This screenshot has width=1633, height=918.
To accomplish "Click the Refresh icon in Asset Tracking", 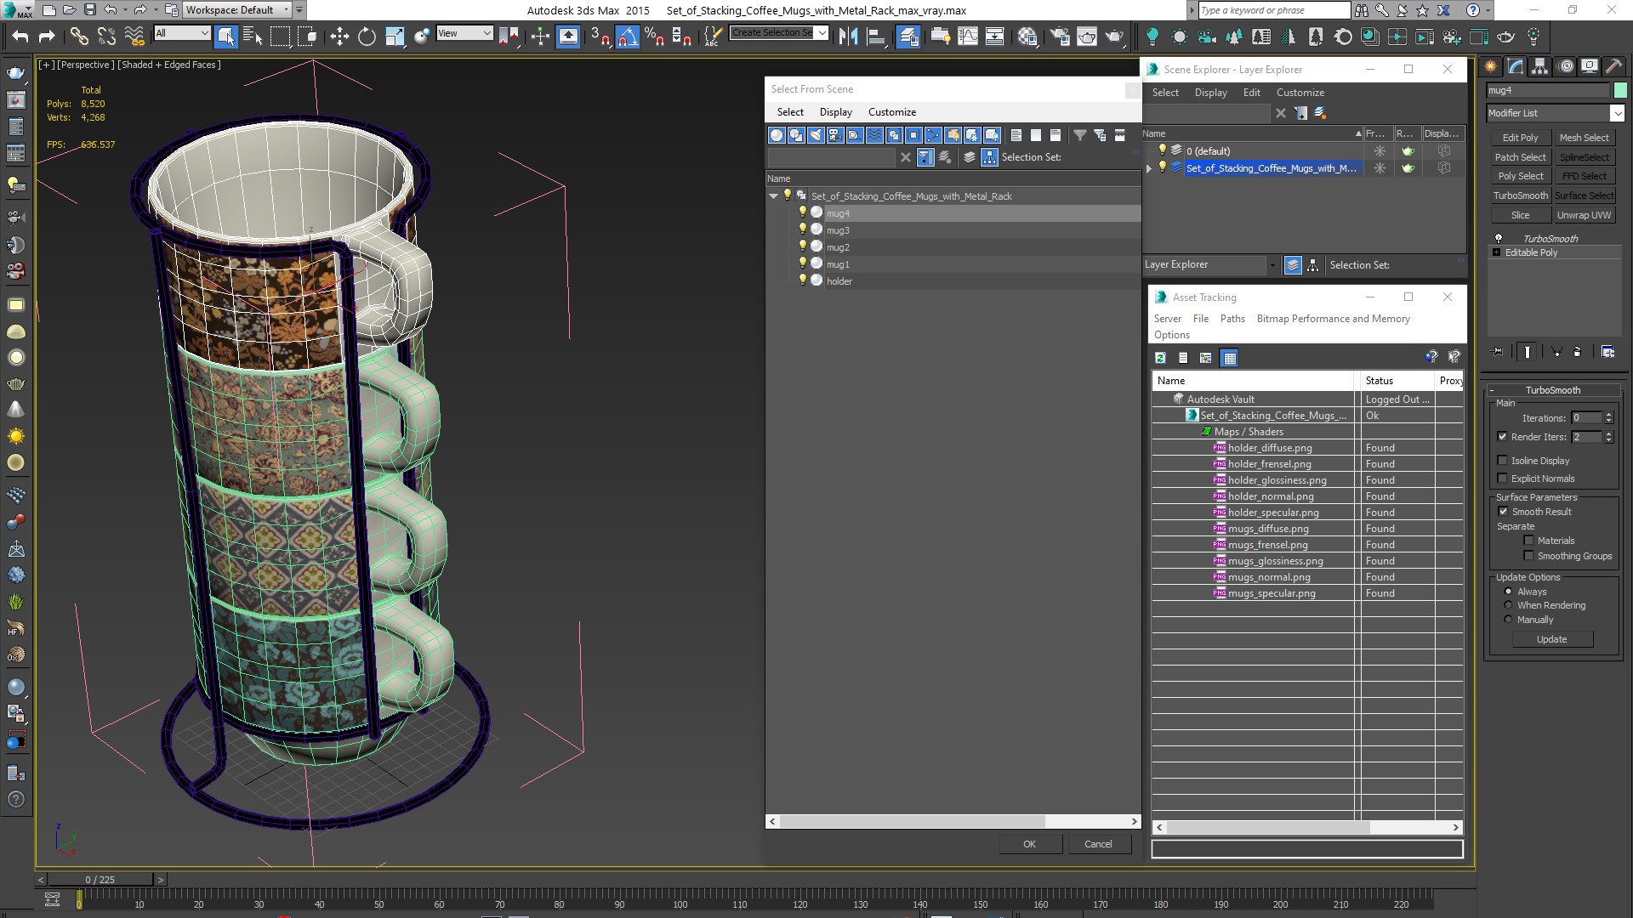I will [x=1160, y=358].
